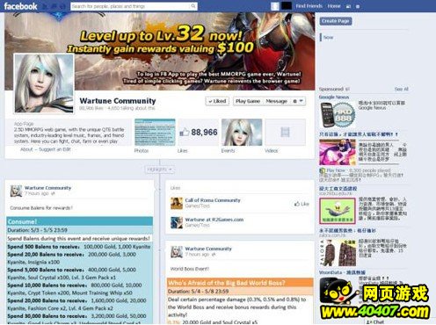Image resolution: width=436 pixels, height=325 pixels.
Task: Open the Wartune at R2Games.com page link
Action: [x=214, y=220]
